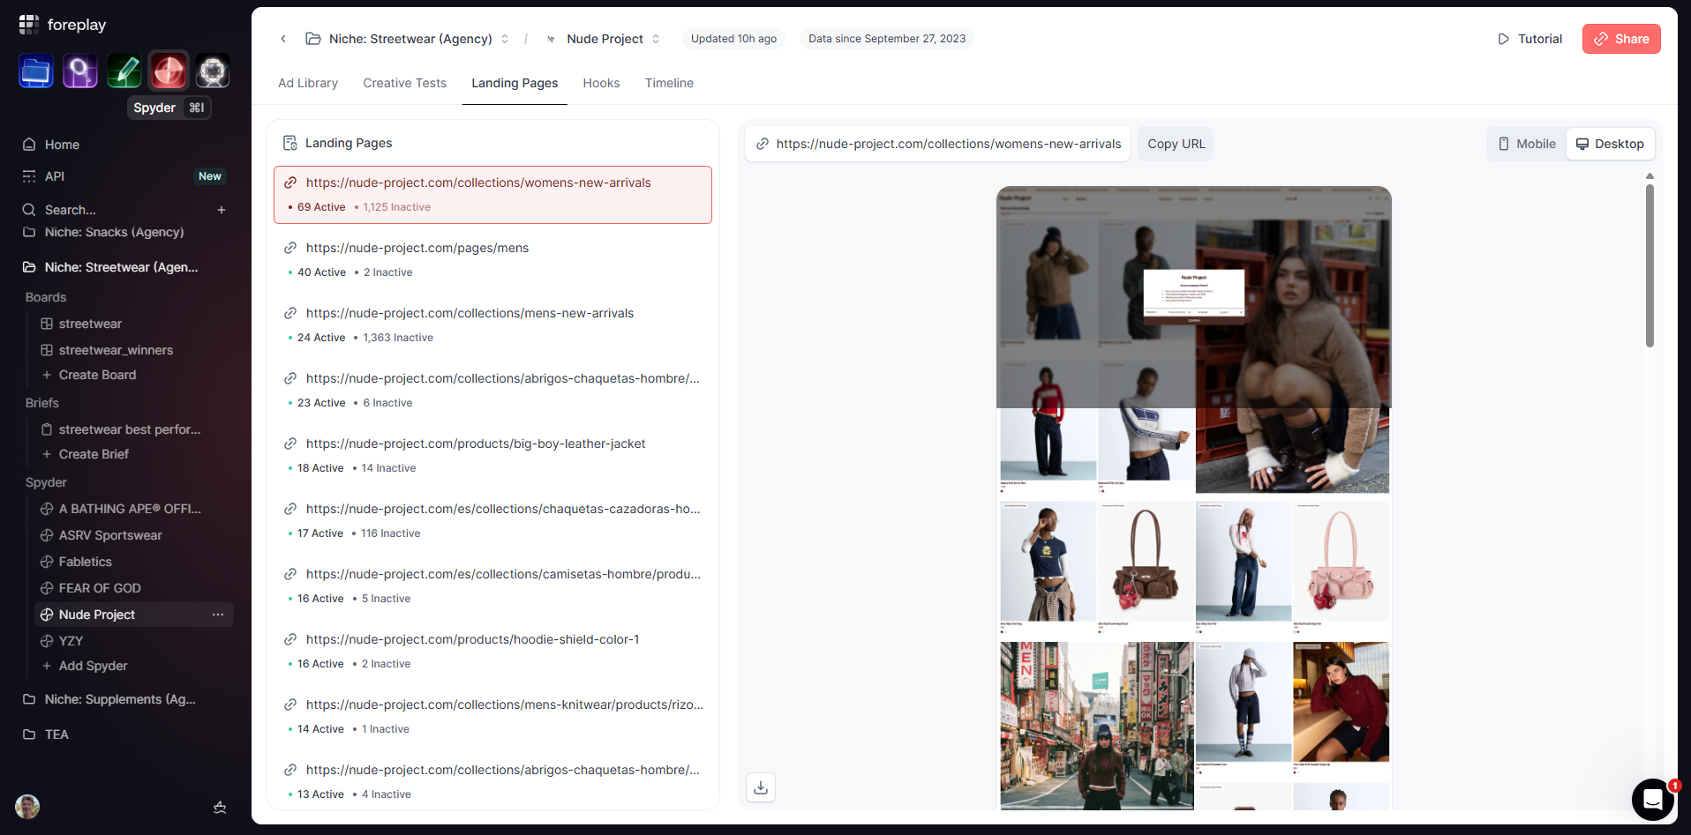Select A BATHING APE spyder

pos(130,509)
